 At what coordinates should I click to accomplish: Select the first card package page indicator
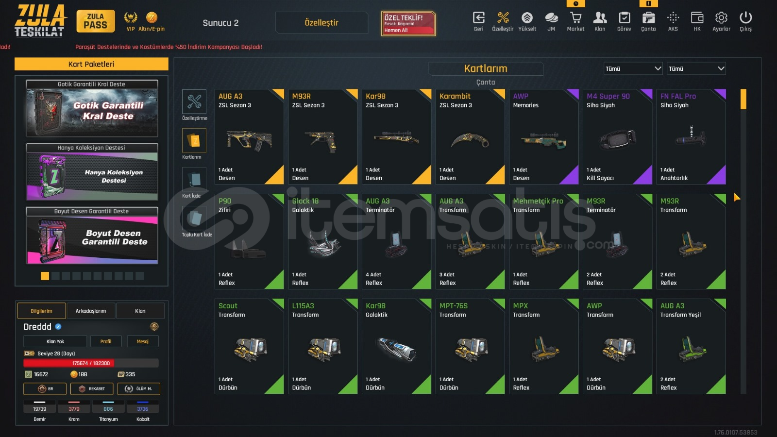(45, 276)
